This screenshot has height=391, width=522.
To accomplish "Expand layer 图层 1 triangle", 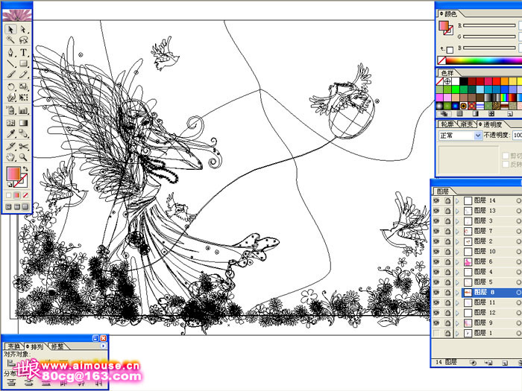I will 457,333.
